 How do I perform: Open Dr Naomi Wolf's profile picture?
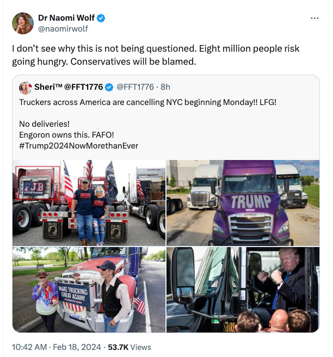click(x=23, y=23)
